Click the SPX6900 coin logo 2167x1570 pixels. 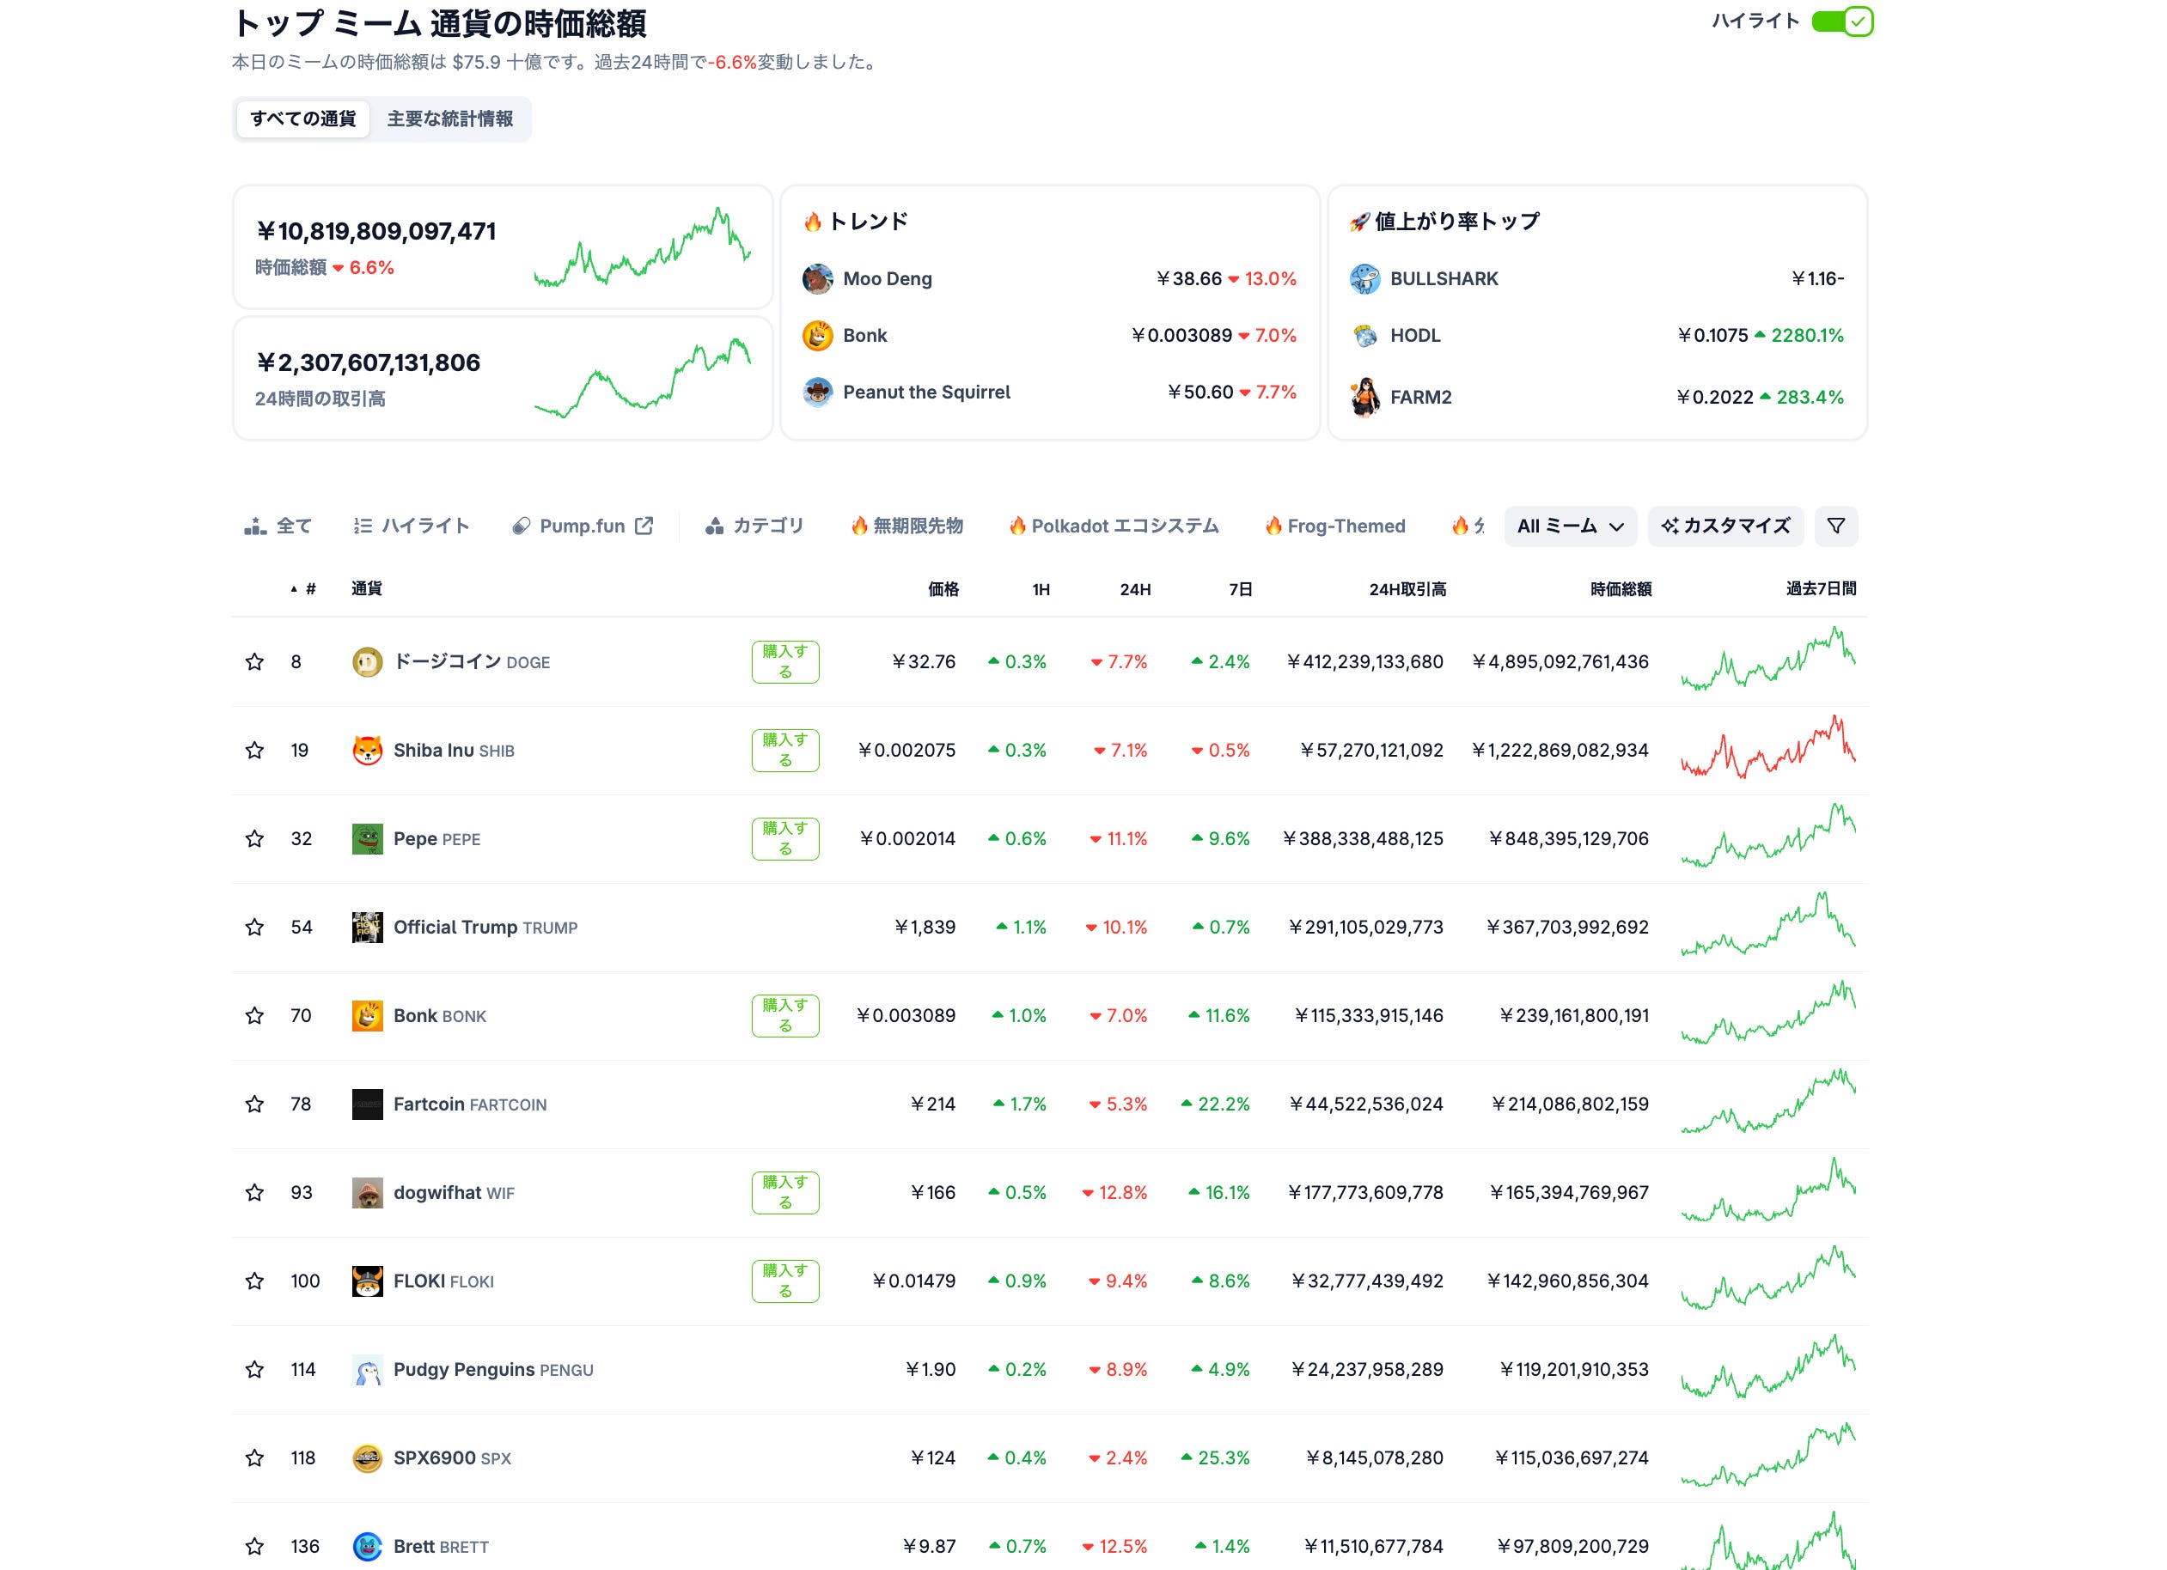[x=367, y=1458]
